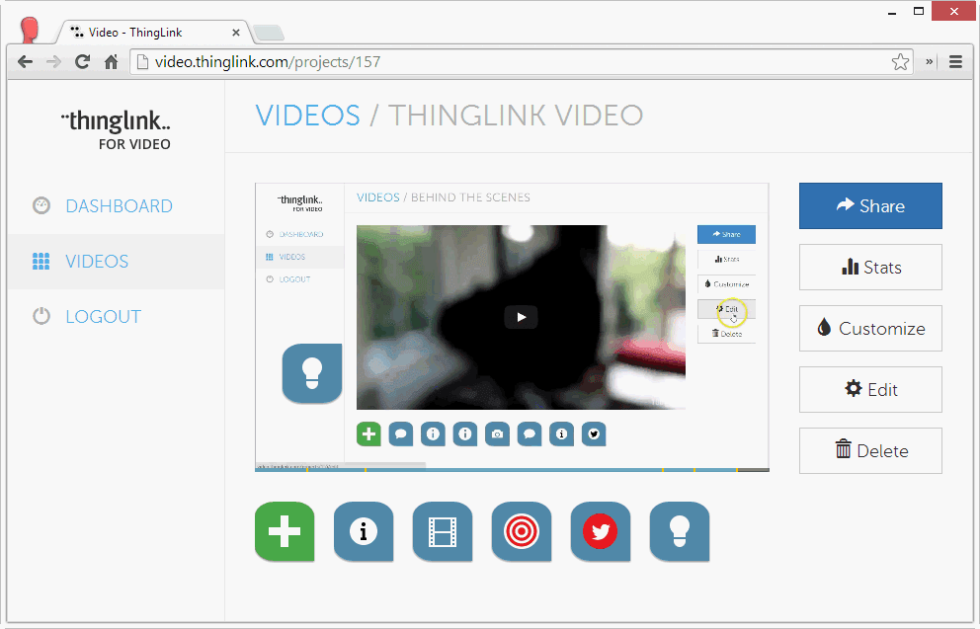Play the video with the center play button
The image size is (980, 629).
tap(522, 317)
